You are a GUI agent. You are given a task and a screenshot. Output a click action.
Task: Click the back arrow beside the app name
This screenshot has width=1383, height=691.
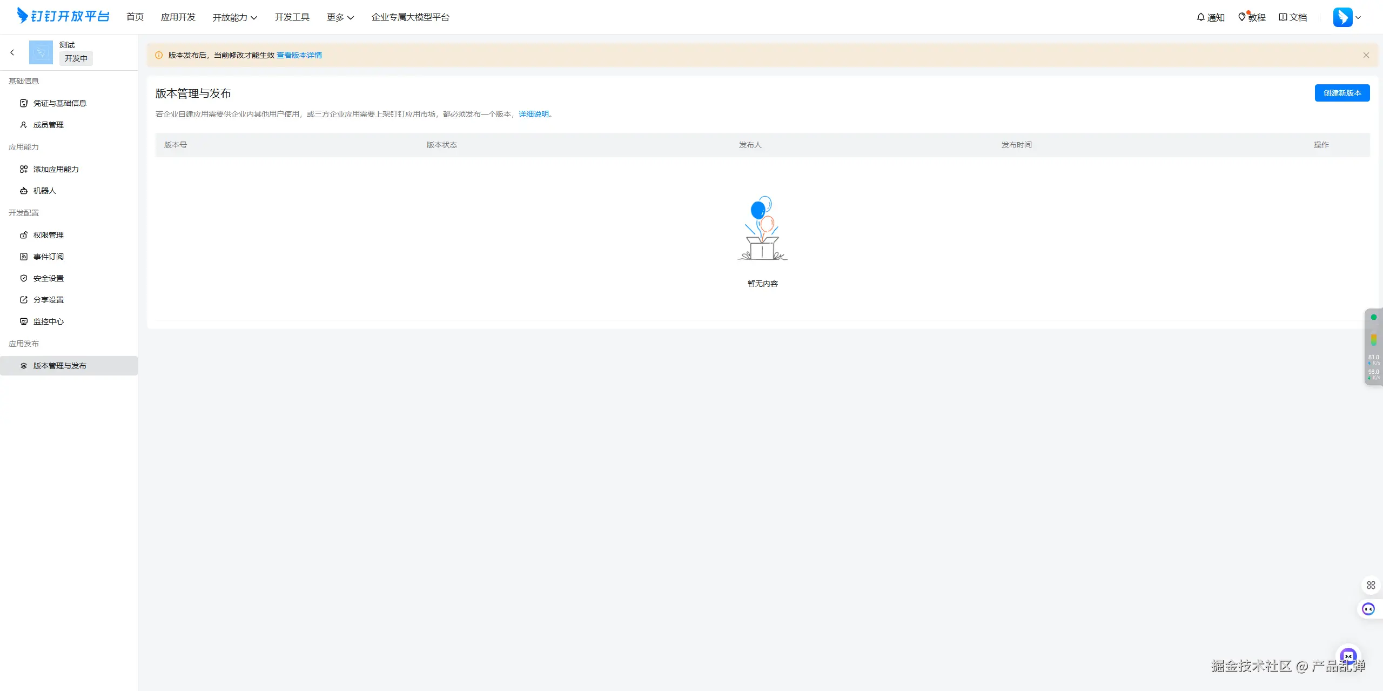pyautogui.click(x=12, y=52)
